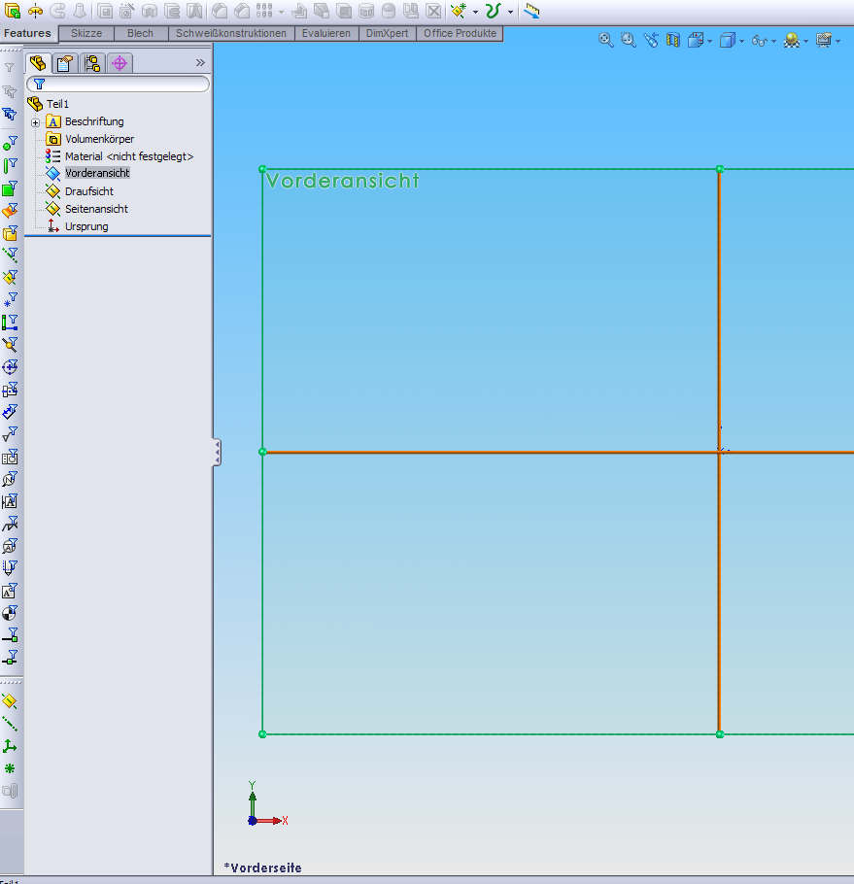Switch to the DimXpert tab
This screenshot has width=854, height=884.
(388, 33)
